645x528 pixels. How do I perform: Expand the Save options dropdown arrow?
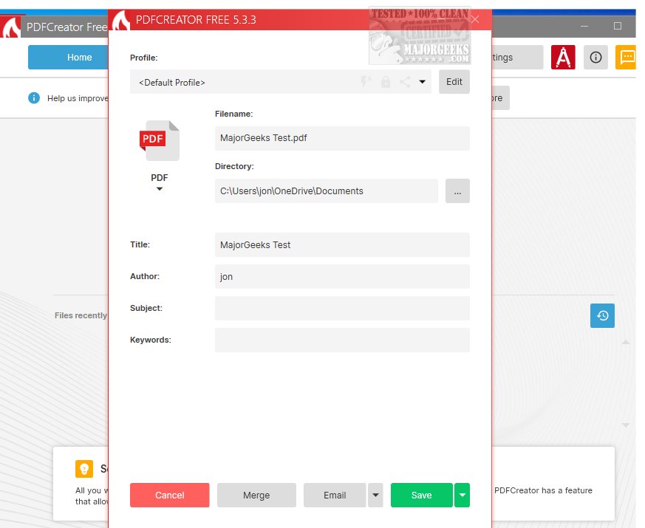point(463,495)
